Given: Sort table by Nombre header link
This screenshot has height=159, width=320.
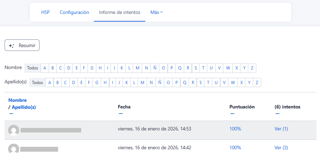Looking at the screenshot, I should point(18,100).
